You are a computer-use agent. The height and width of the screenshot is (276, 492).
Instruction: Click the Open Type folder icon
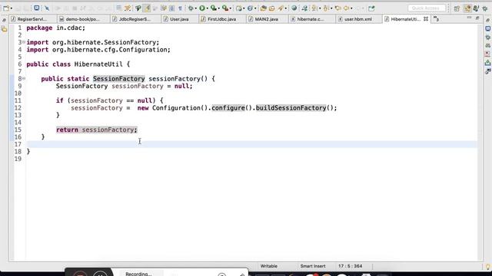(x=263, y=8)
